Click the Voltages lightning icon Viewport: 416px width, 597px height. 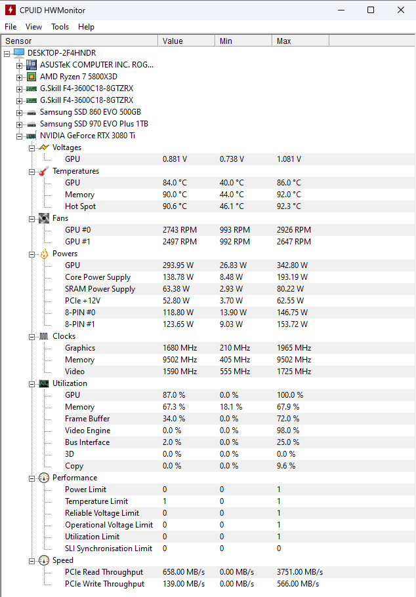click(44, 147)
